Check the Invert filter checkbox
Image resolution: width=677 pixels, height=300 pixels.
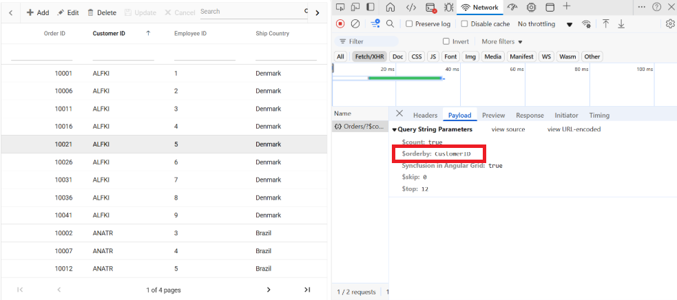[x=446, y=41]
